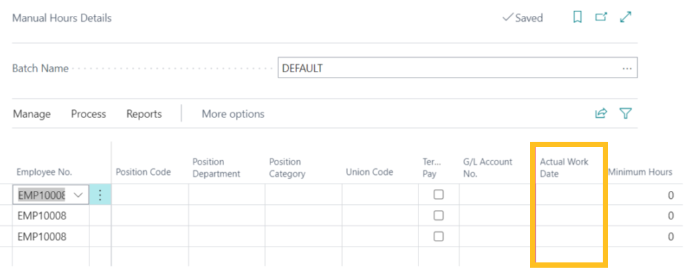
Task: Click the Actual Work Date column header
Action: [564, 168]
